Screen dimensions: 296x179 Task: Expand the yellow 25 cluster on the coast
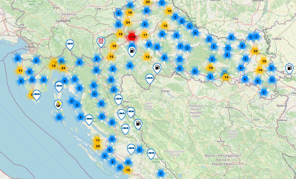coord(97,146)
